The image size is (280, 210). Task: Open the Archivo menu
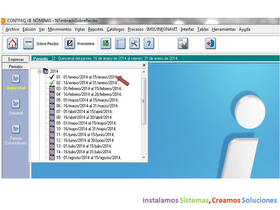pyautogui.click(x=12, y=29)
